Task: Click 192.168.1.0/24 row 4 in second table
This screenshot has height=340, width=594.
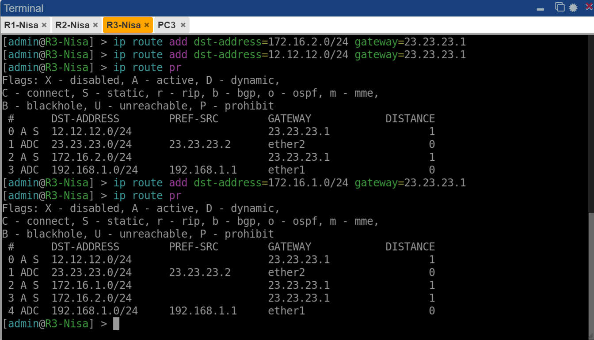Action: point(95,311)
